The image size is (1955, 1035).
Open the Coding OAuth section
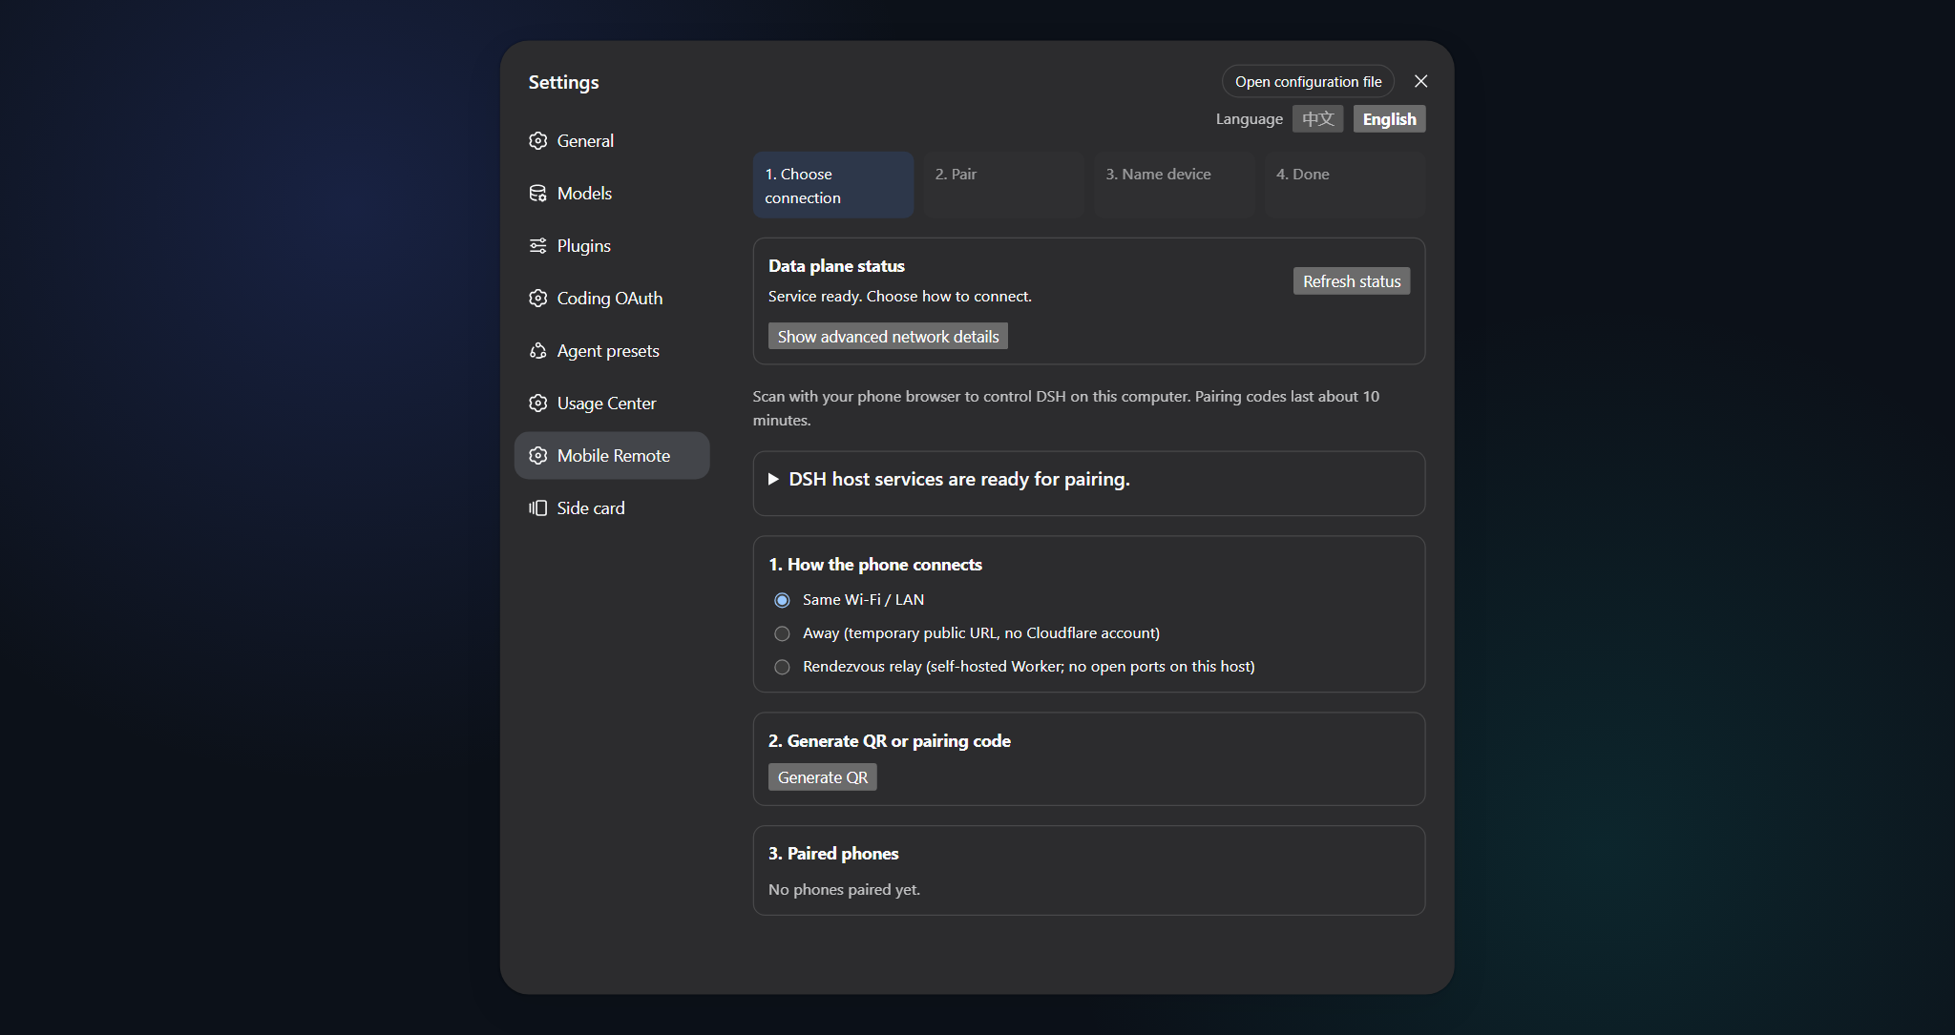(612, 299)
